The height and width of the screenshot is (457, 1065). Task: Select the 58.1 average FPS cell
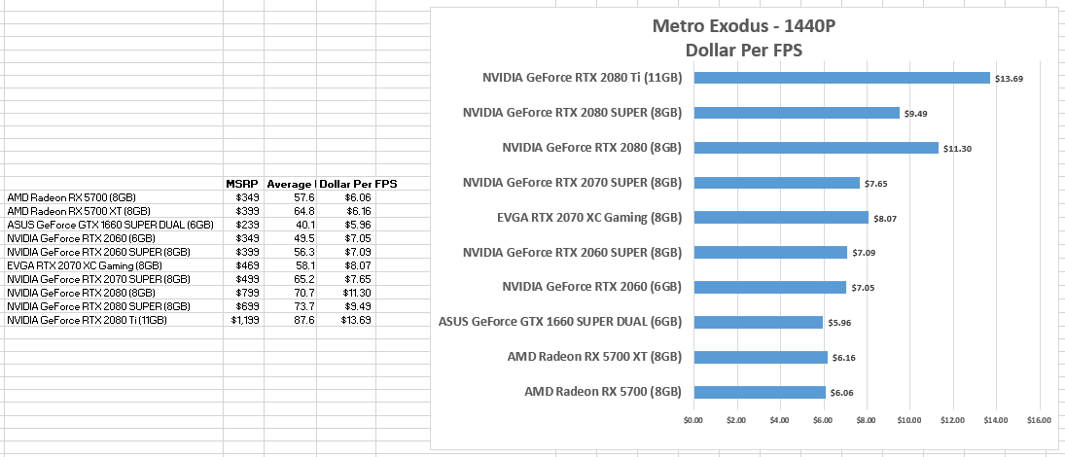[x=291, y=265]
